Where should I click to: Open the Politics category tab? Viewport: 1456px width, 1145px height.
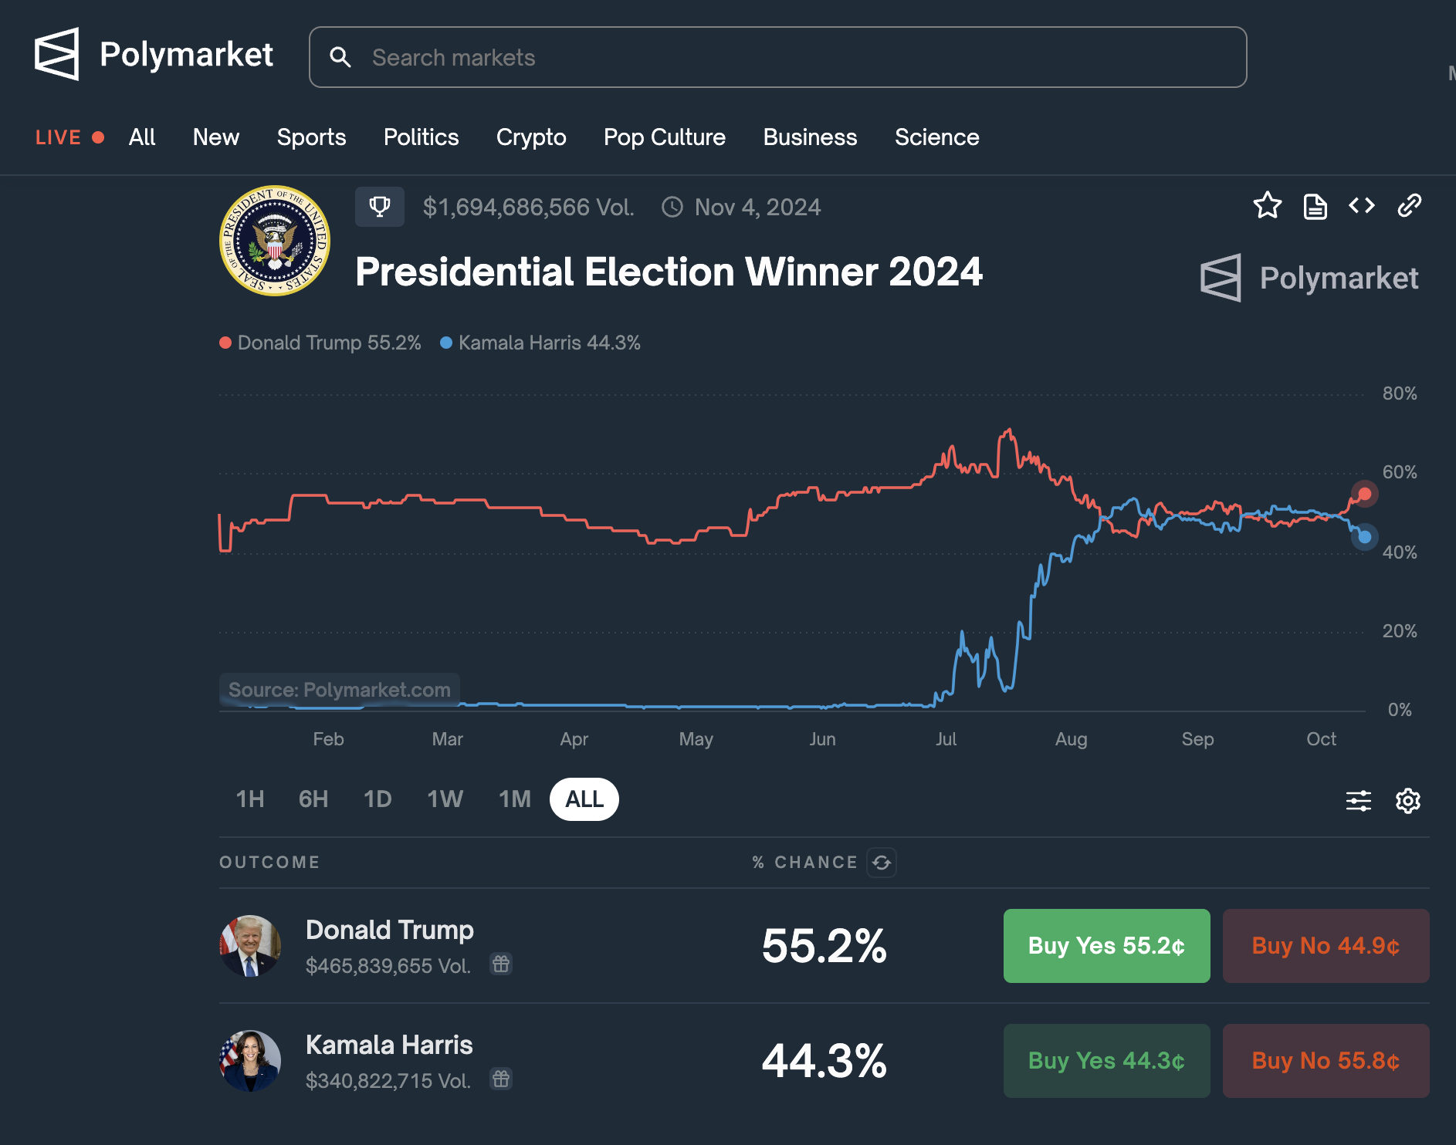tap(421, 137)
